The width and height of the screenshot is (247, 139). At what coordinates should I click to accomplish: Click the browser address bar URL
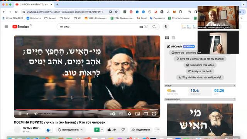[65, 12]
